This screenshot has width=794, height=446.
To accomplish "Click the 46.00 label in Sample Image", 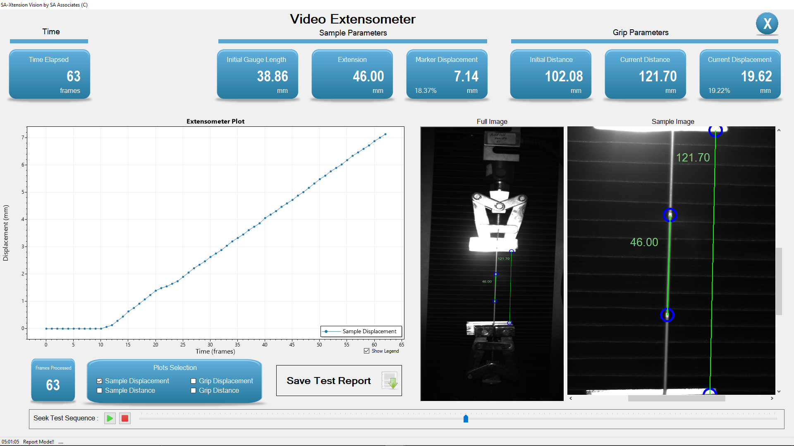I will [644, 242].
